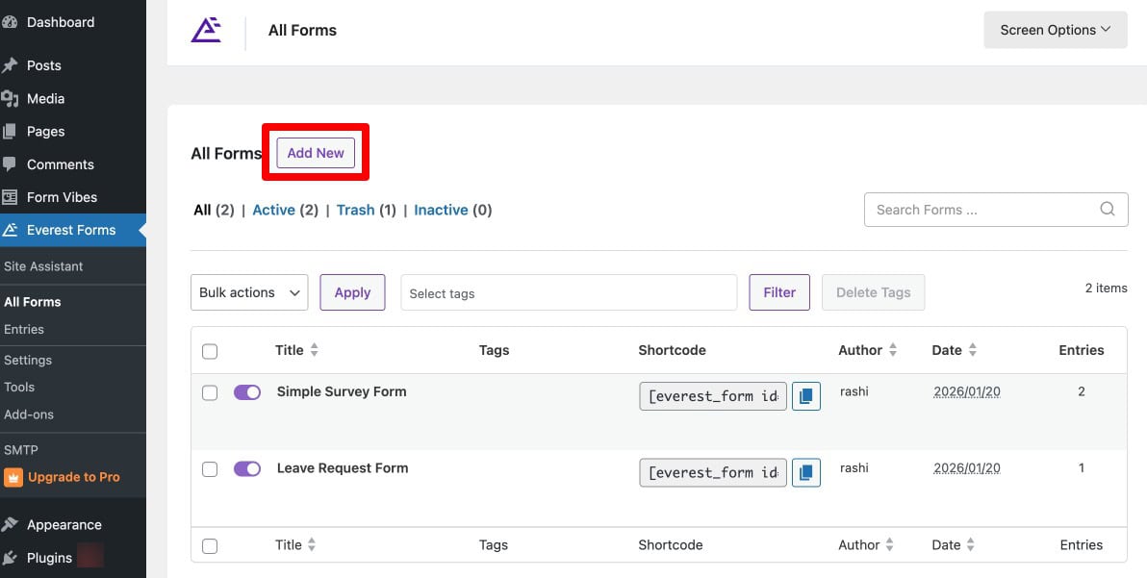Show the All (2) forms filter

[214, 210]
